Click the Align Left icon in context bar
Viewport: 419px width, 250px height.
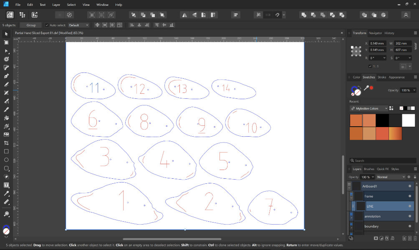[132, 25]
